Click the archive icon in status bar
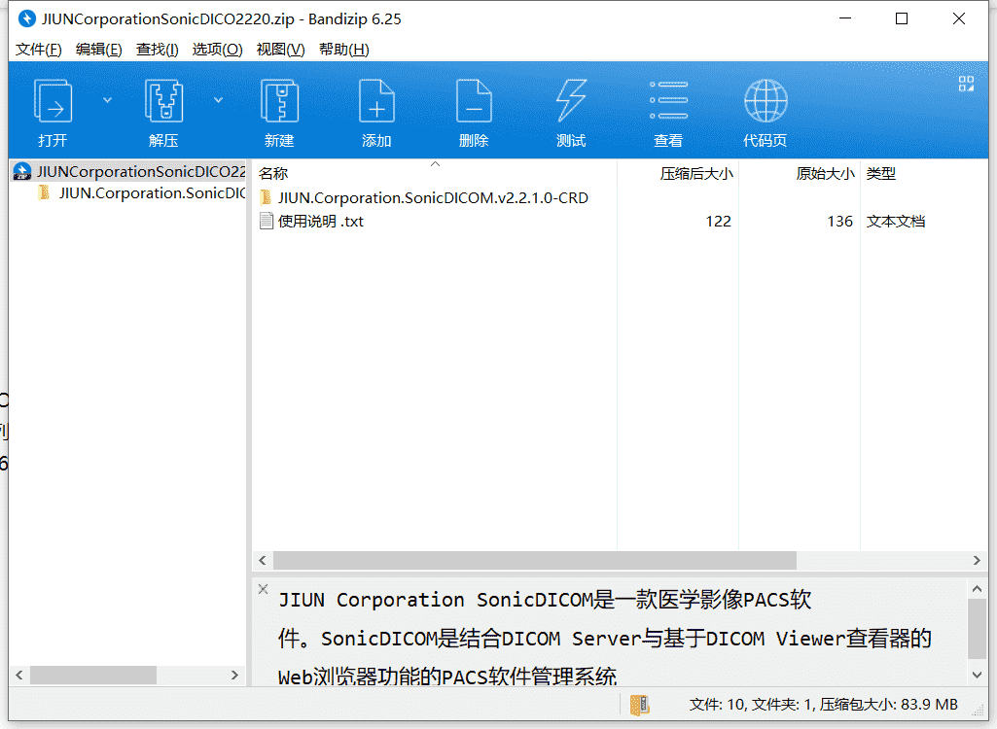This screenshot has width=997, height=729. (x=639, y=704)
